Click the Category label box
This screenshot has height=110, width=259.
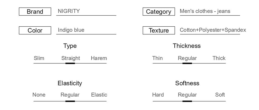point(159,12)
